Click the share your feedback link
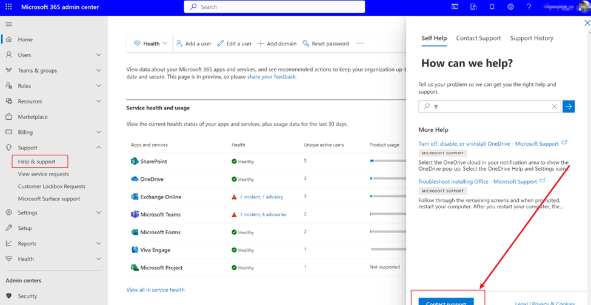Screen dimensions: 591x305 pyautogui.click(x=272, y=77)
